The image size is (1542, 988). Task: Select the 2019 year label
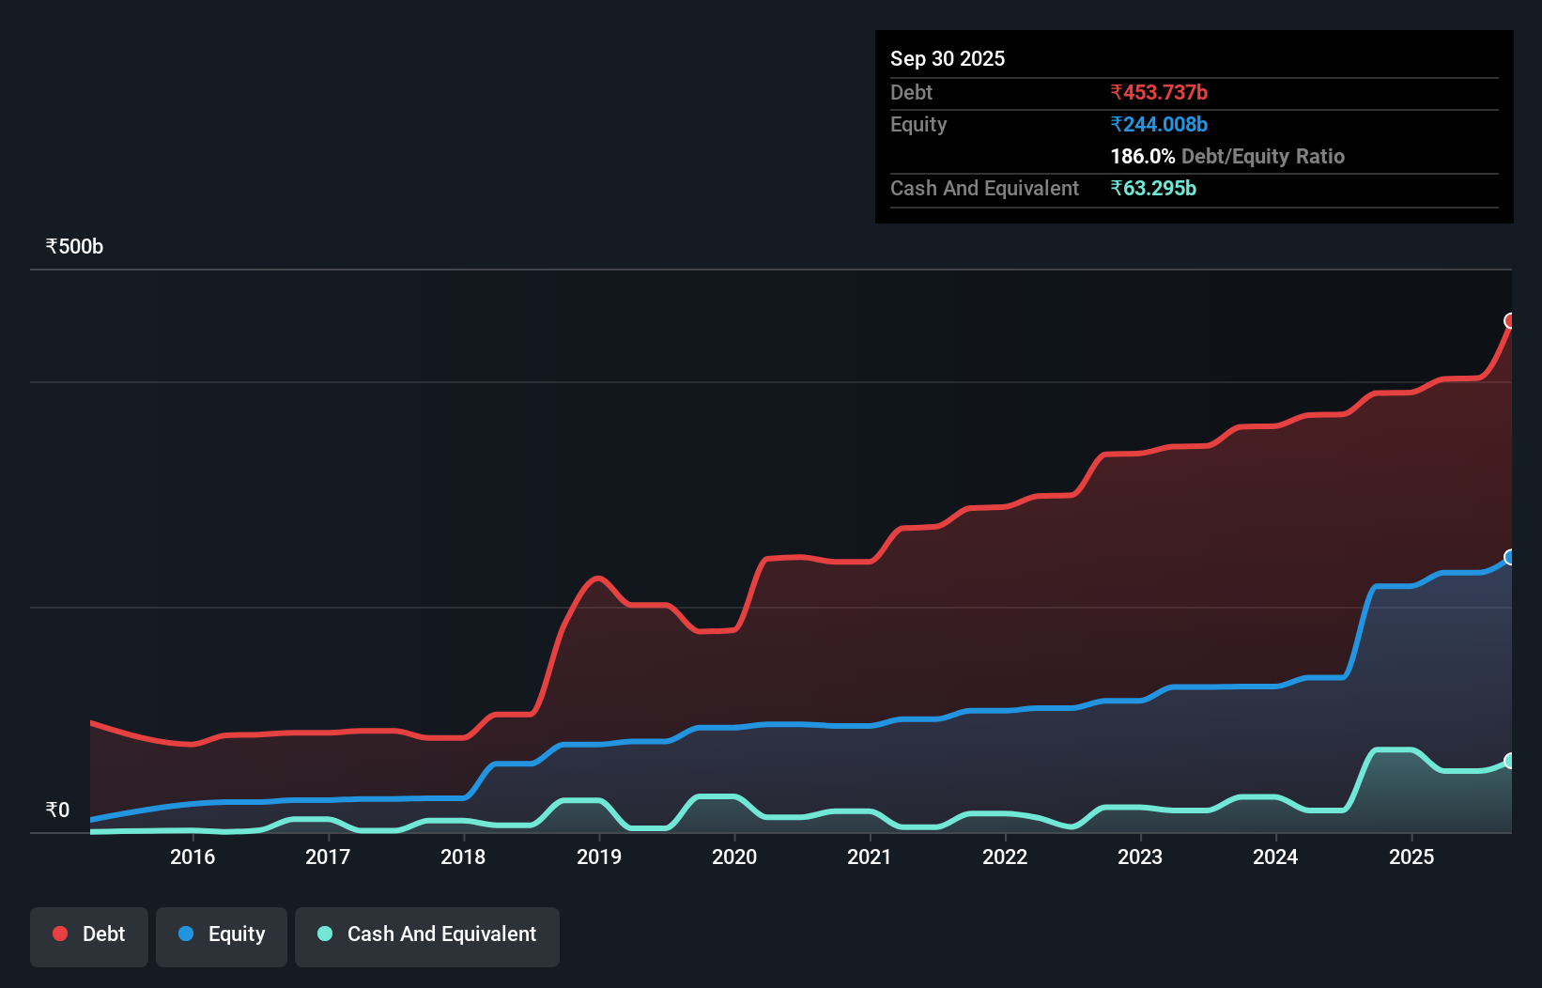pyautogui.click(x=601, y=857)
